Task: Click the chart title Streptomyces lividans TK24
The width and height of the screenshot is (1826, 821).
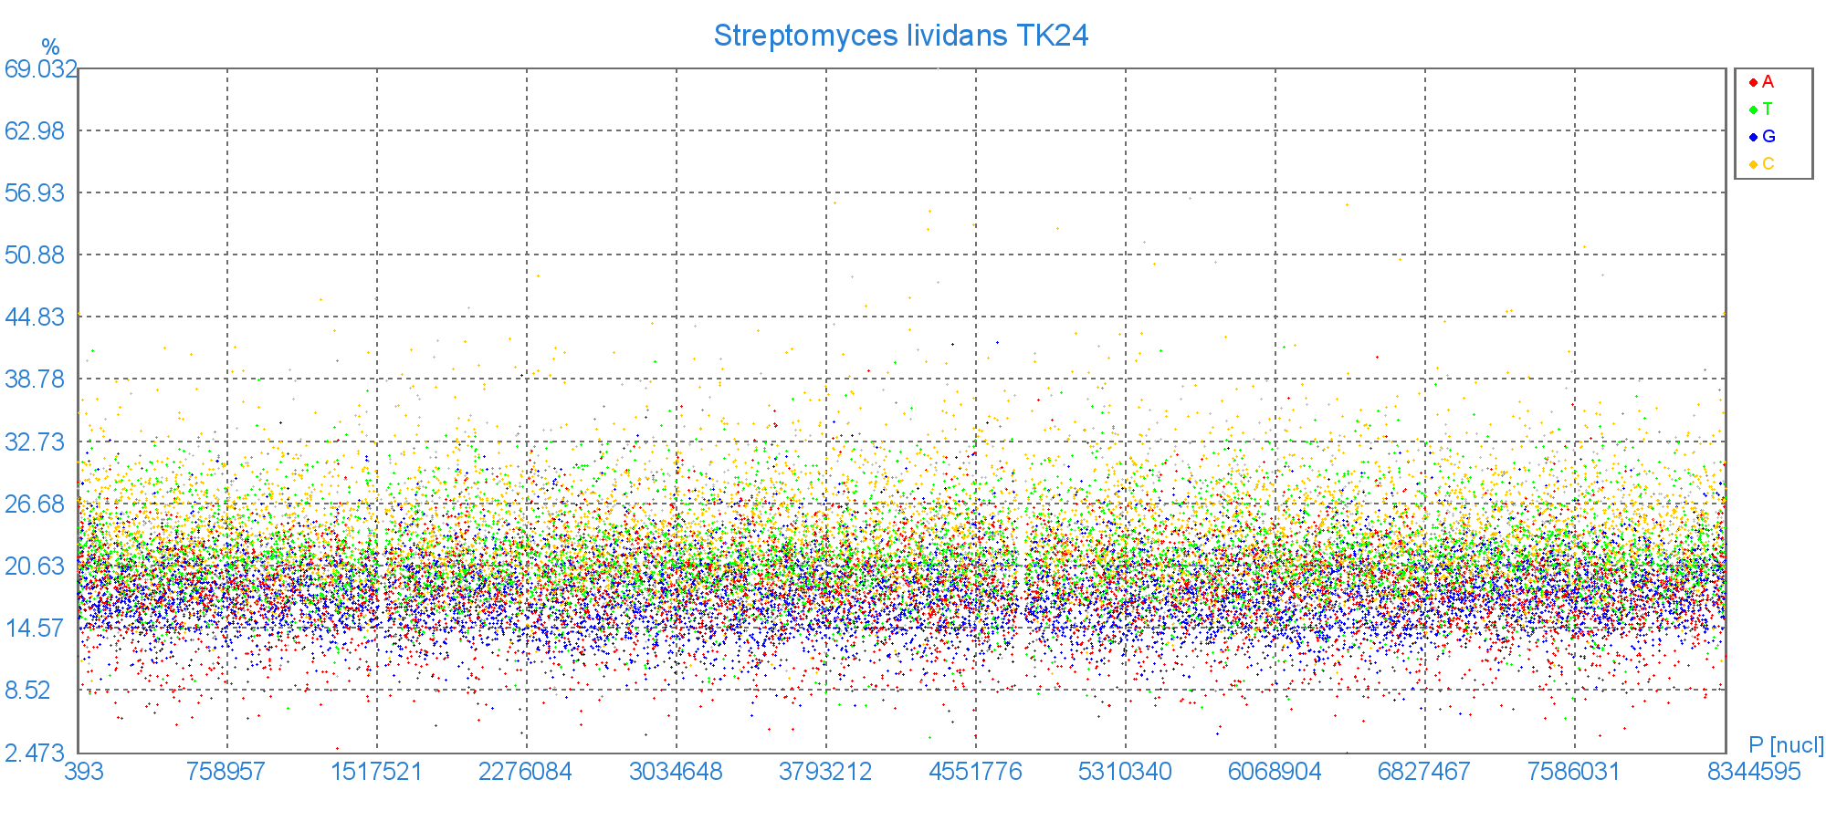Action: click(x=900, y=36)
